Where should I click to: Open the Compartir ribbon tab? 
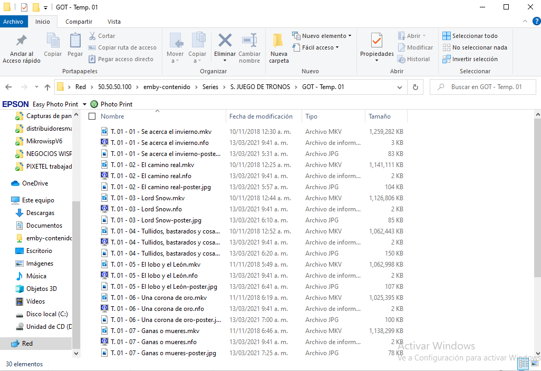pos(79,22)
